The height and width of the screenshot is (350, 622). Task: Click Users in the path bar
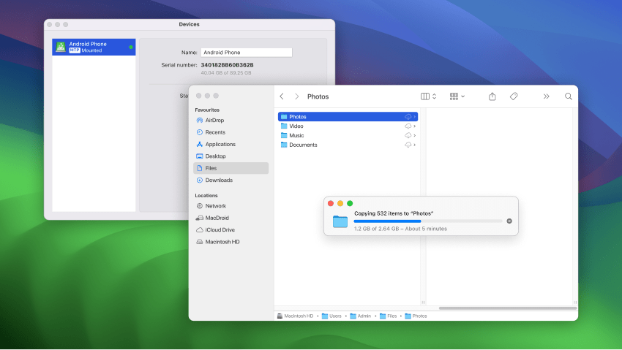pyautogui.click(x=331, y=316)
